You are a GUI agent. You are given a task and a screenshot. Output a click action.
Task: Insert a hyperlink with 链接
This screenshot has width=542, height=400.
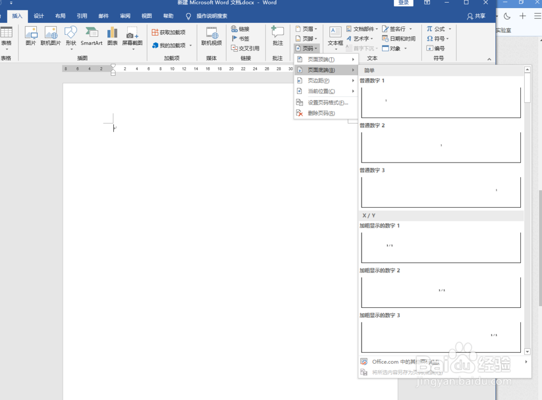(x=240, y=29)
